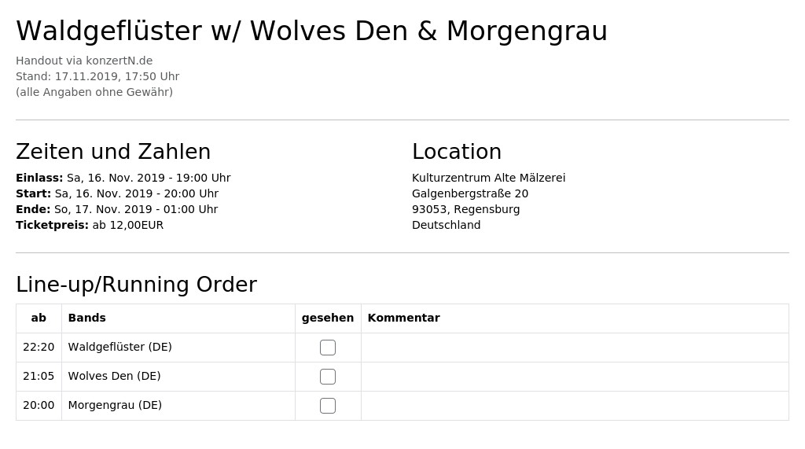
Task: Click the Kommentar cell for Morgengrau
Action: coord(575,406)
